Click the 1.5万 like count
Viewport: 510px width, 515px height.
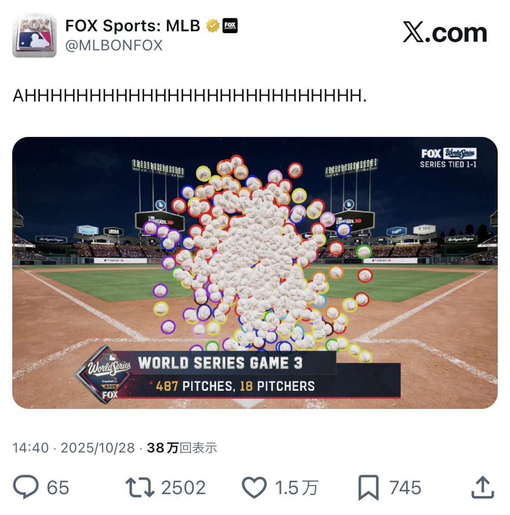point(296,488)
